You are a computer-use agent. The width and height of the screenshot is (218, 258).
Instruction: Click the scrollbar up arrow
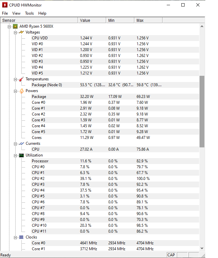(202, 26)
